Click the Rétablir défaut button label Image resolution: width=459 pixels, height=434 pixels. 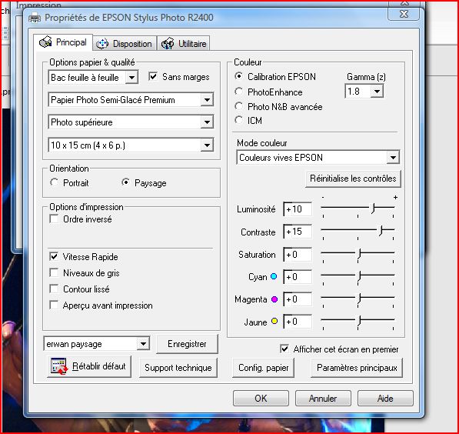point(99,366)
